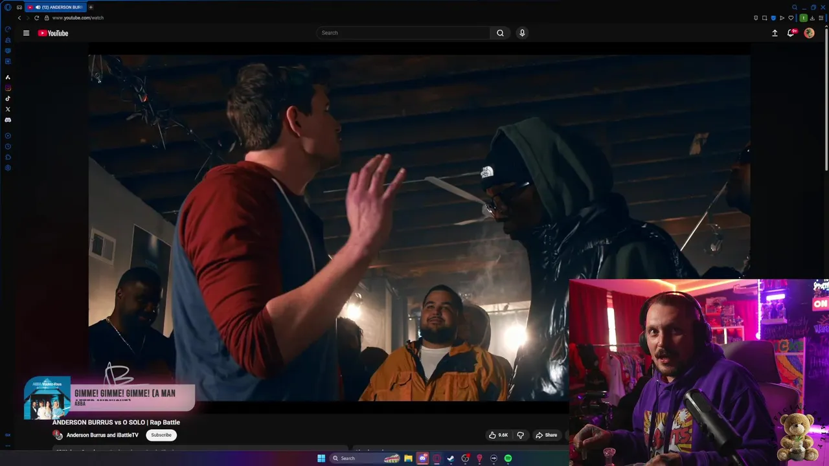829x466 pixels.
Task: Open YouTube notifications bell
Action: (791, 33)
